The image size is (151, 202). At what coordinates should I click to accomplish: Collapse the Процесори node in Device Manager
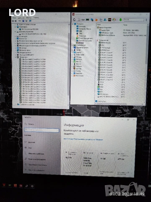coord(16,57)
